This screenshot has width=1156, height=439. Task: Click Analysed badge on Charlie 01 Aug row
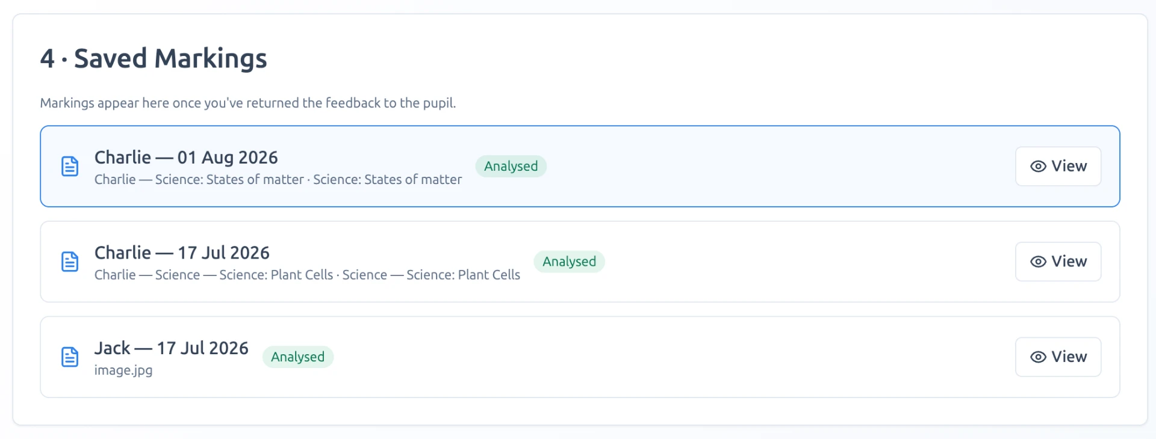click(511, 167)
